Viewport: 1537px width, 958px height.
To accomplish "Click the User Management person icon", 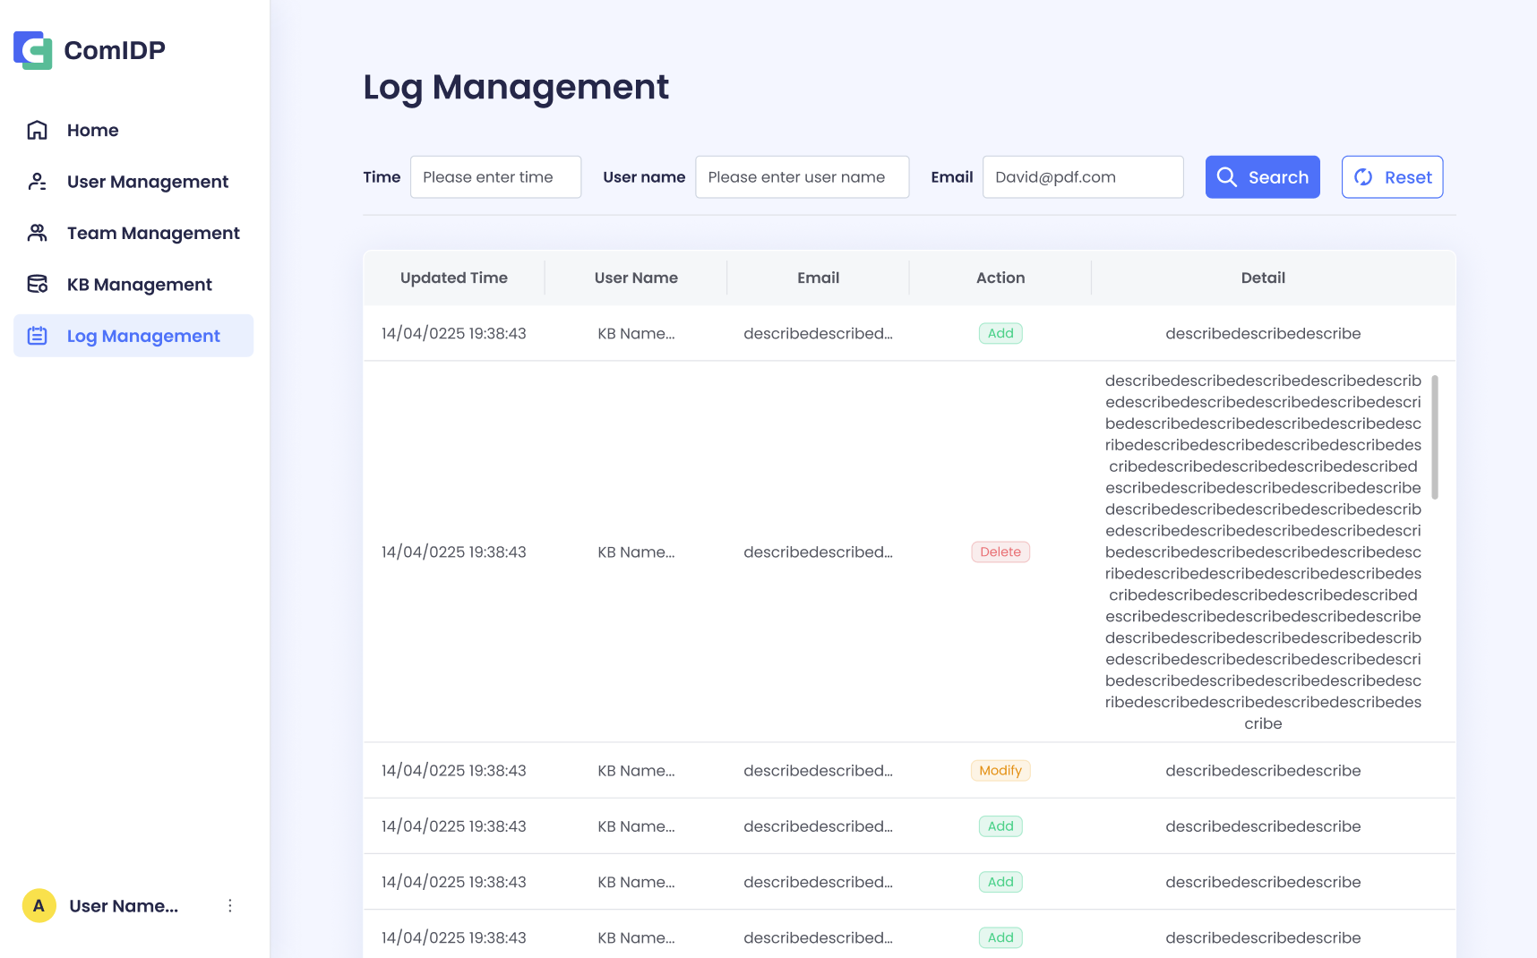I will coord(37,182).
